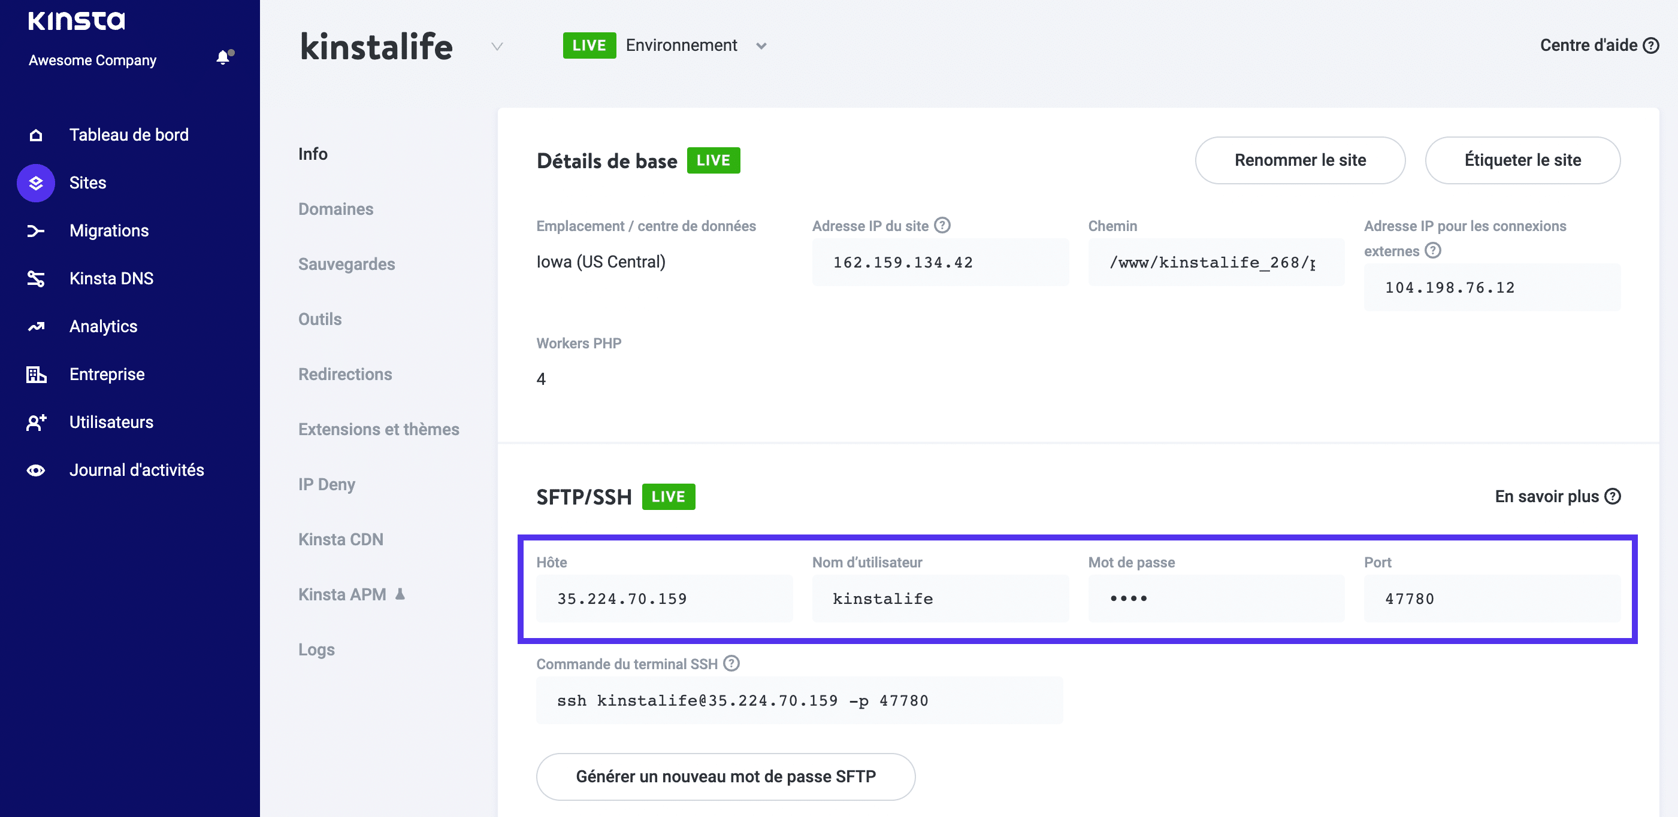Open Entreprise settings
This screenshot has height=817, width=1678.
(107, 374)
